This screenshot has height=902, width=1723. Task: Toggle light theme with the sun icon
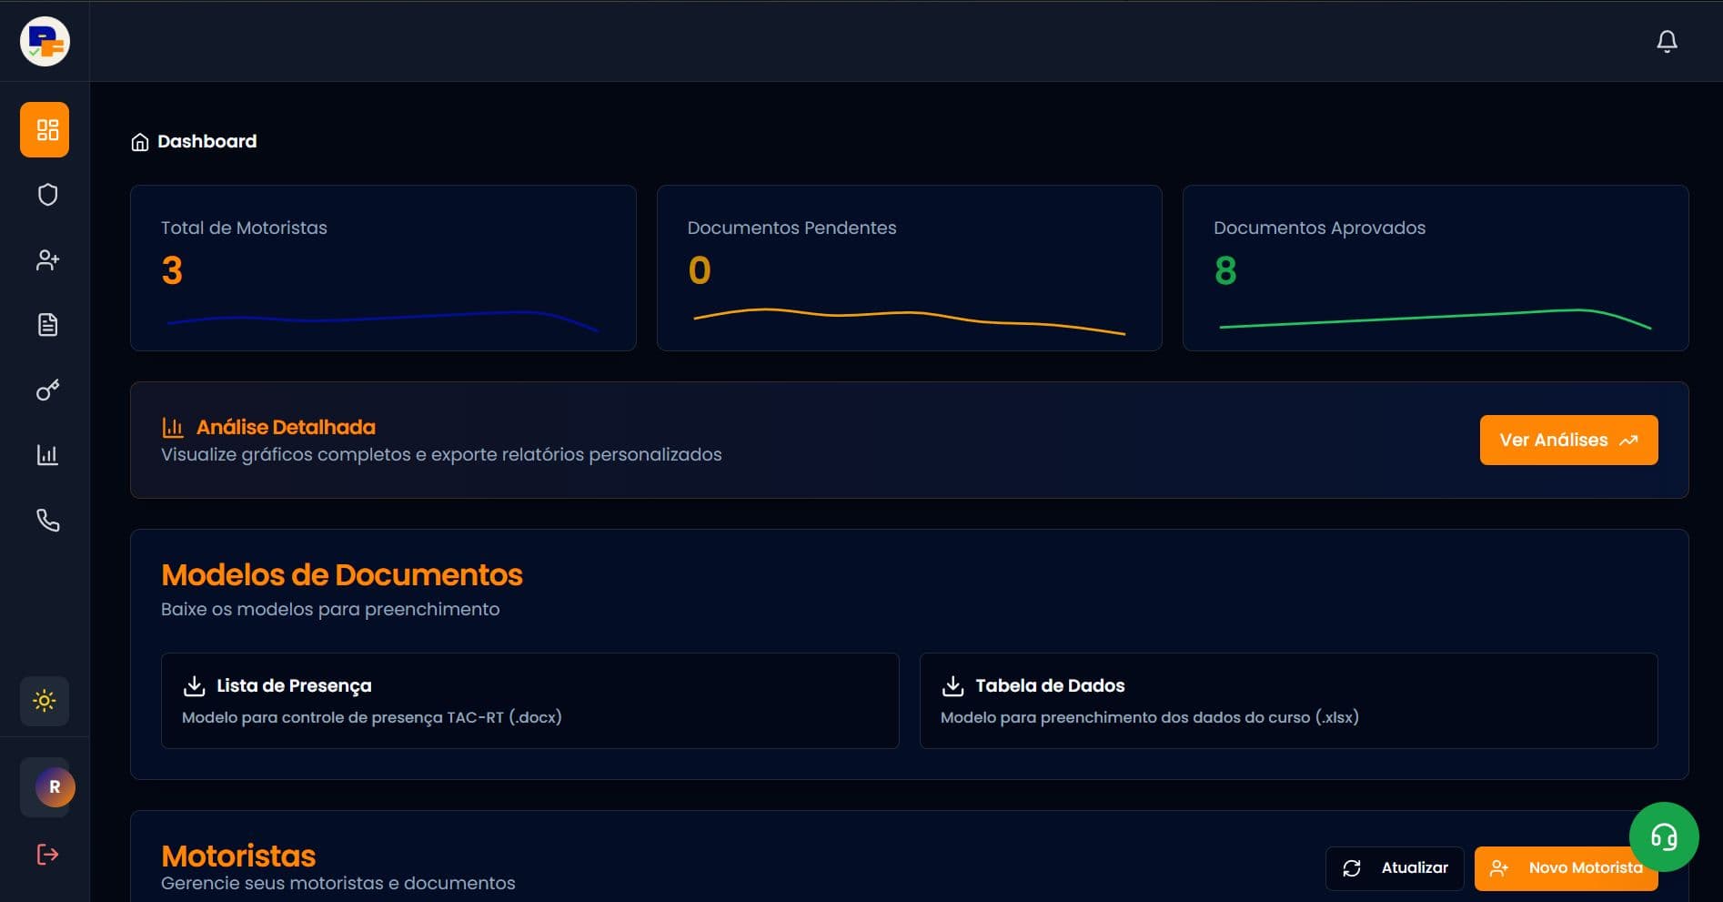click(x=45, y=701)
